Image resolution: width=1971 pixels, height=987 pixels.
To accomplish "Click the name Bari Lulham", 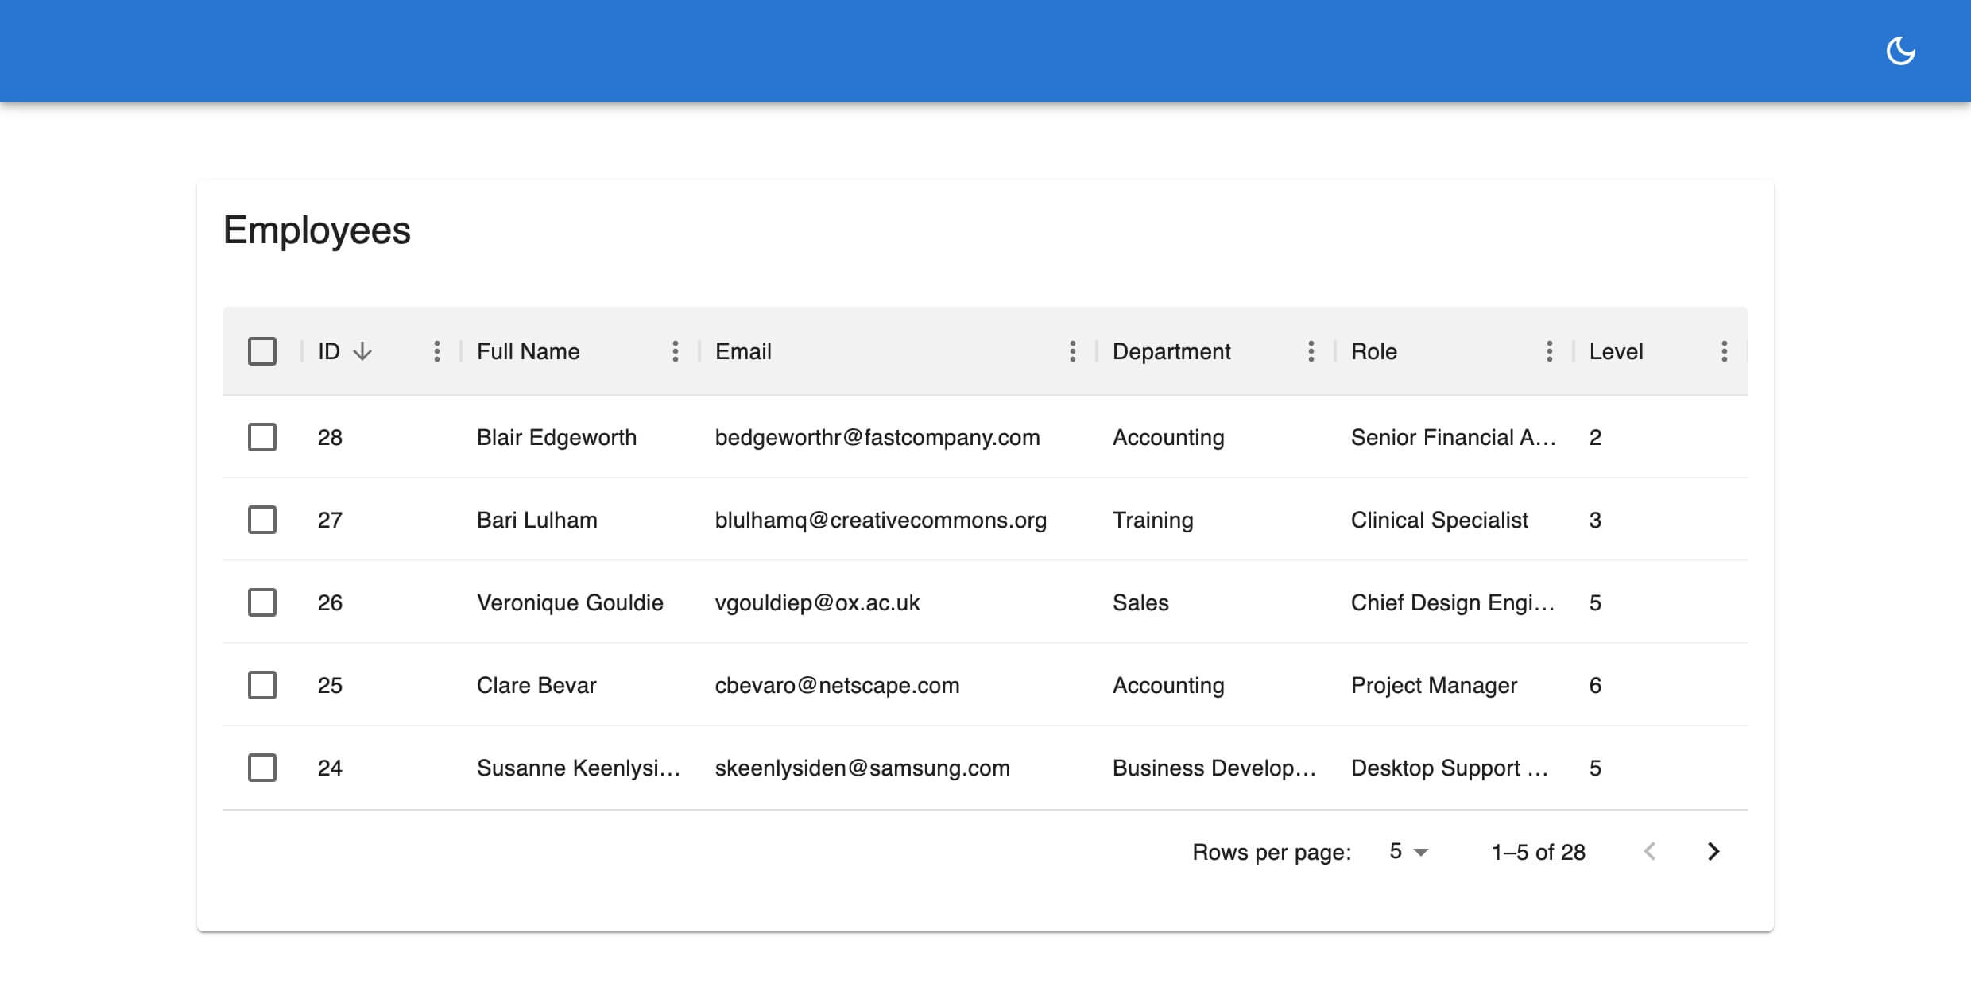I will point(537,520).
